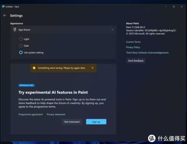Click the Not interested button
This screenshot has width=187, height=144.
(x=72, y=122)
